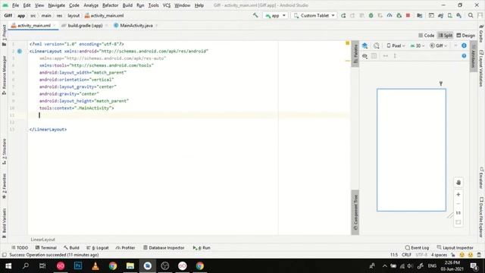485x273 pixels.
Task: Switch to the MainActivity.java tab
Action: [x=136, y=25]
